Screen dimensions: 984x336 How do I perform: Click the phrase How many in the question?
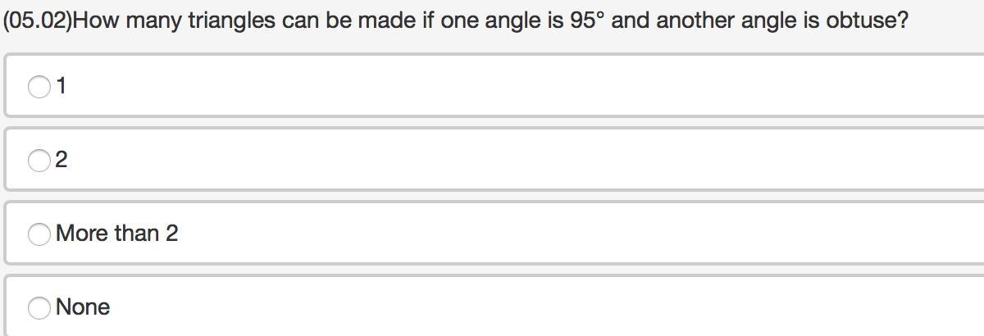[128, 20]
